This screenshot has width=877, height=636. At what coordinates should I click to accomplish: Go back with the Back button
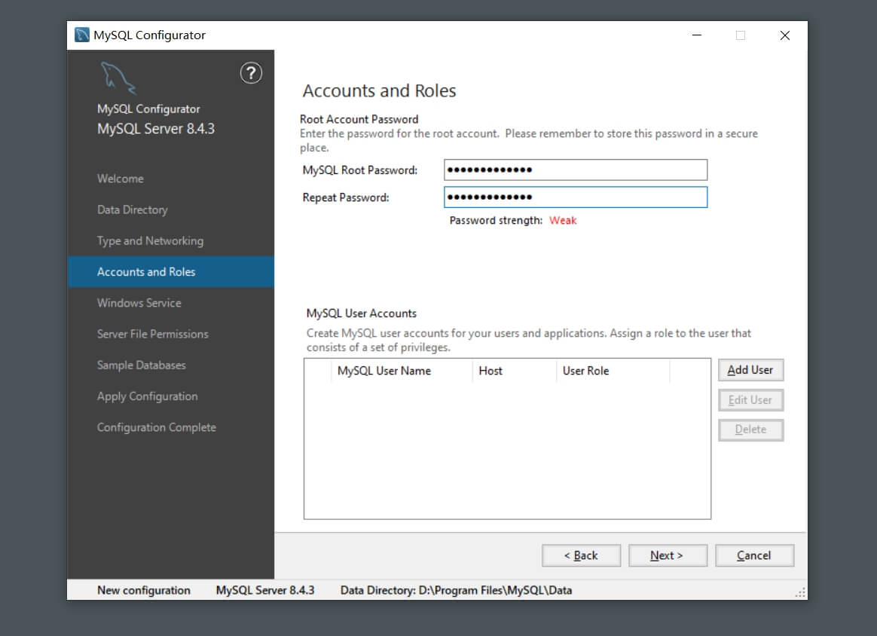pos(581,555)
